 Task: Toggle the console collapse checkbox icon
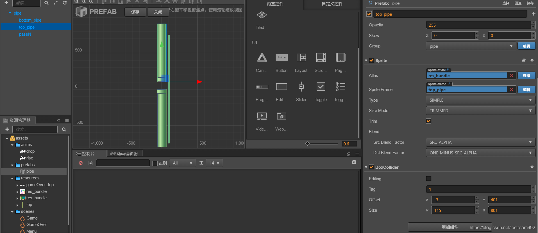click(354, 162)
